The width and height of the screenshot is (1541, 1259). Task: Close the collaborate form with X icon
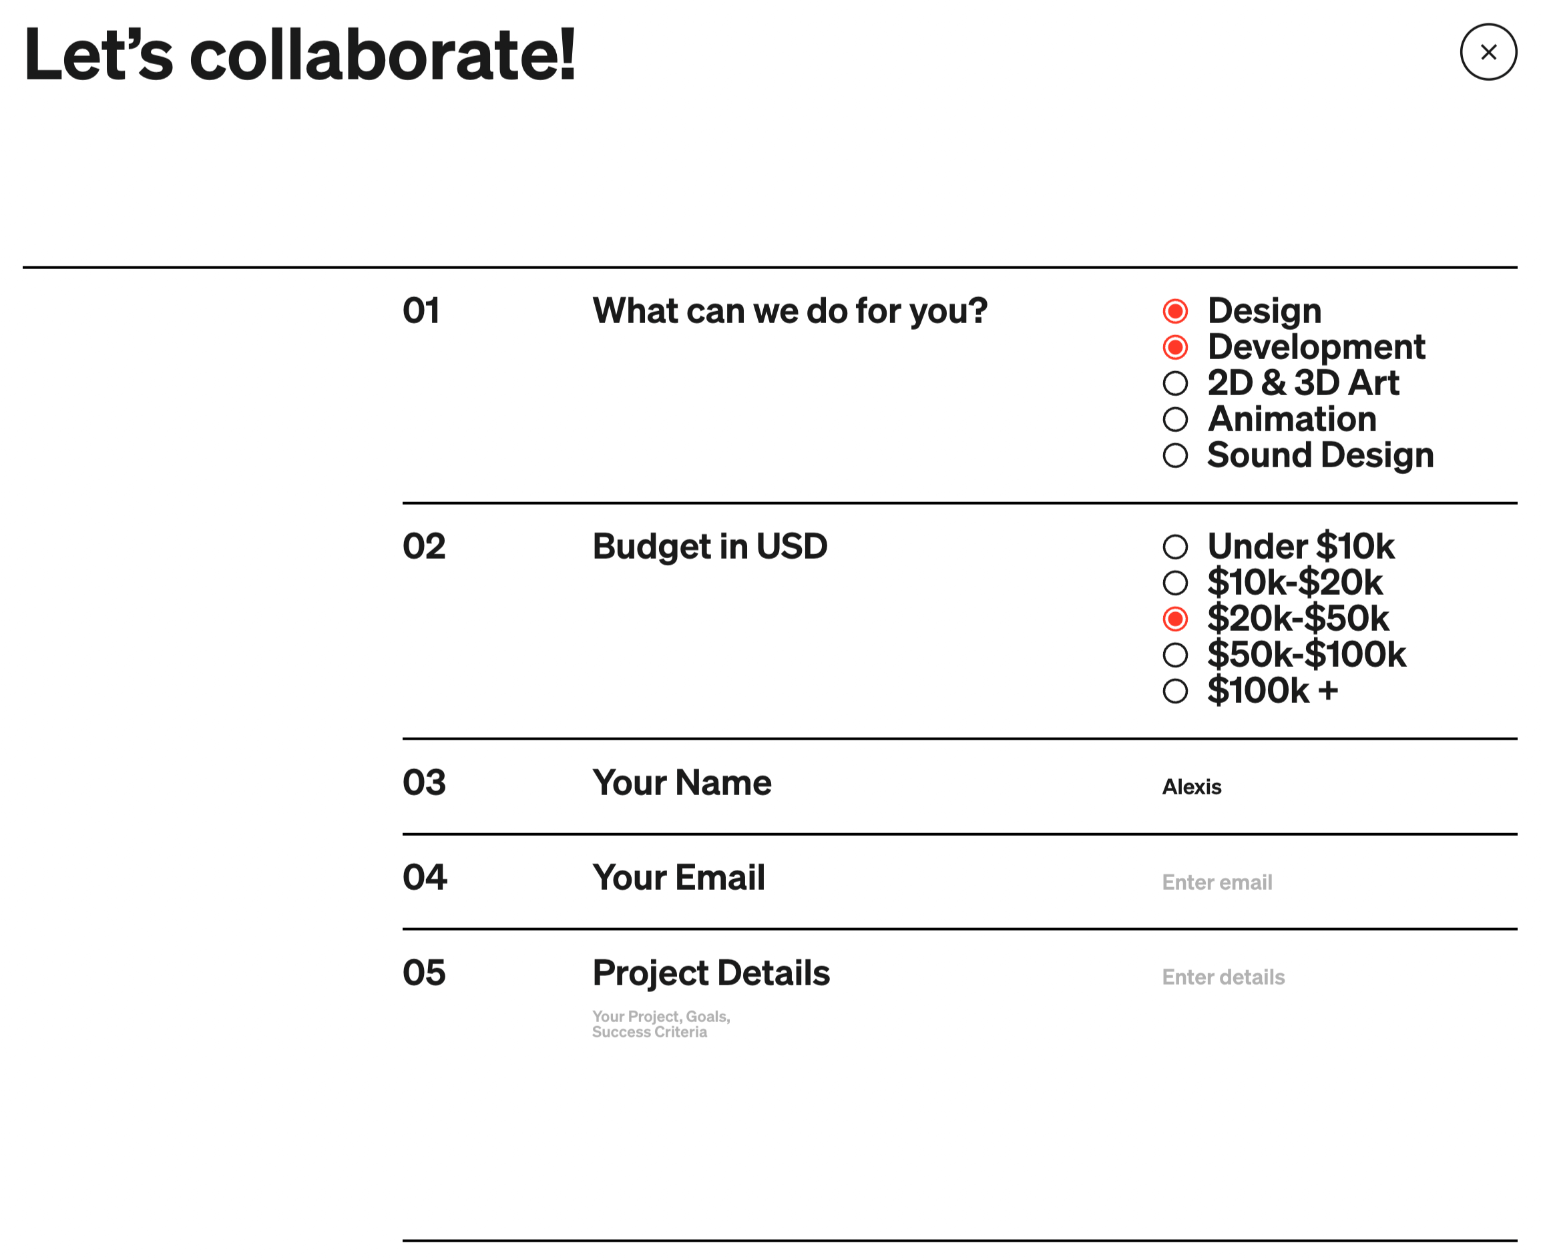(x=1488, y=52)
